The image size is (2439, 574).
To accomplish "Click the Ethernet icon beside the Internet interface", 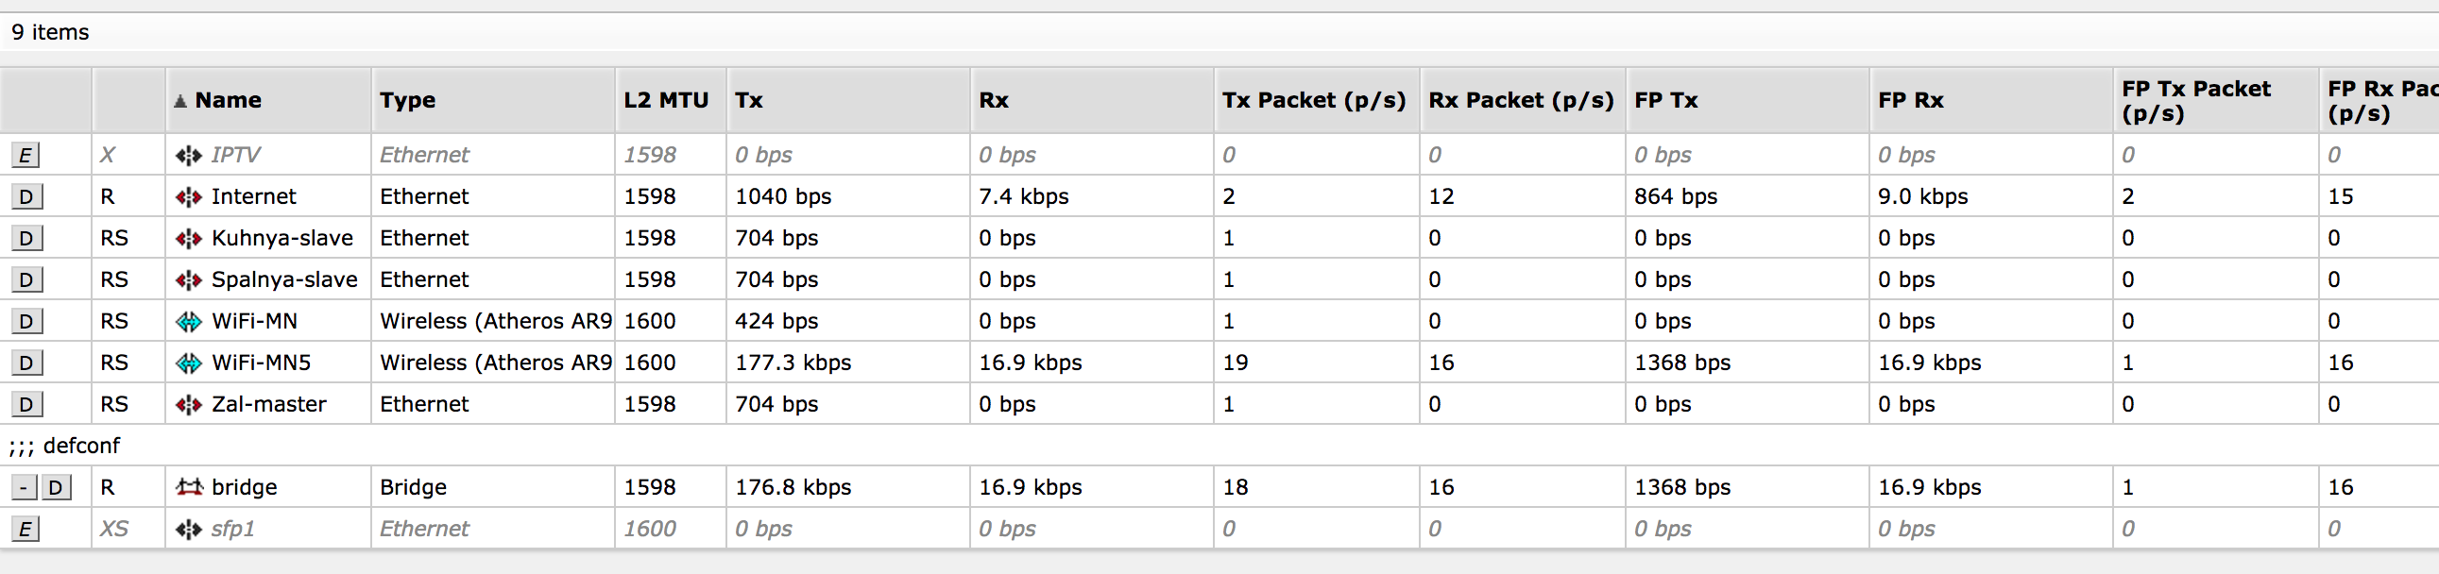I will (188, 195).
